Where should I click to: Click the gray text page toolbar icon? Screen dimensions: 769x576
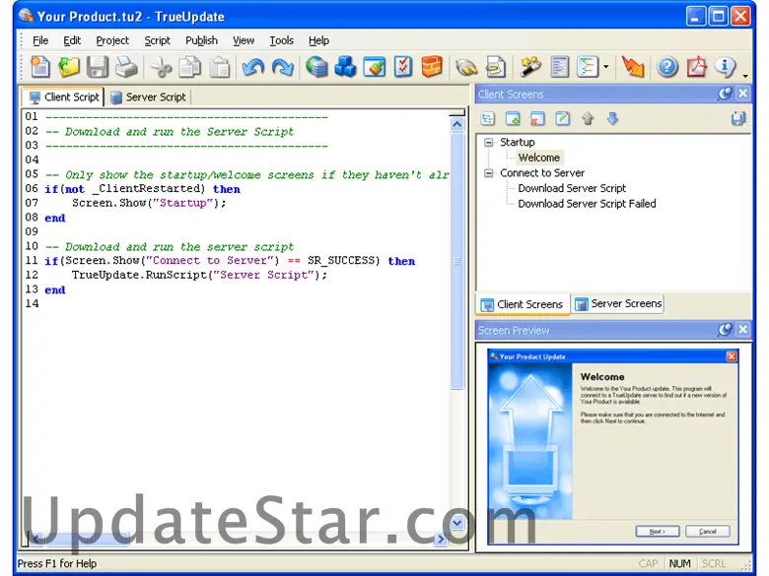click(559, 67)
